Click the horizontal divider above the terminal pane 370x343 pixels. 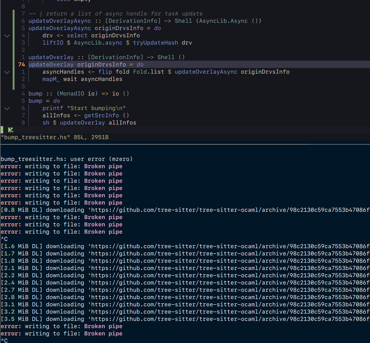pos(185,144)
